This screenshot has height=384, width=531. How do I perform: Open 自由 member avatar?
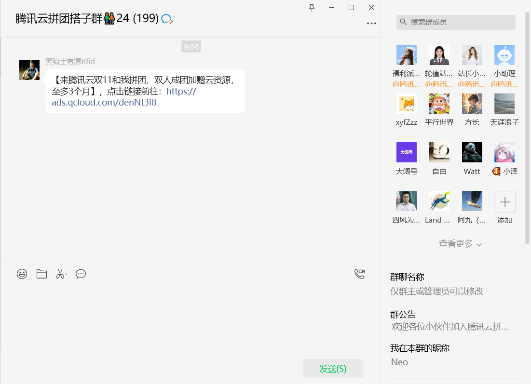(439, 152)
